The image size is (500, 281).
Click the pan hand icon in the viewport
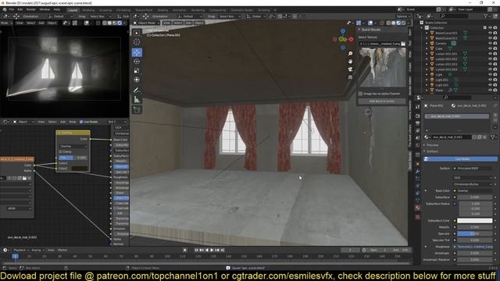coord(350,61)
